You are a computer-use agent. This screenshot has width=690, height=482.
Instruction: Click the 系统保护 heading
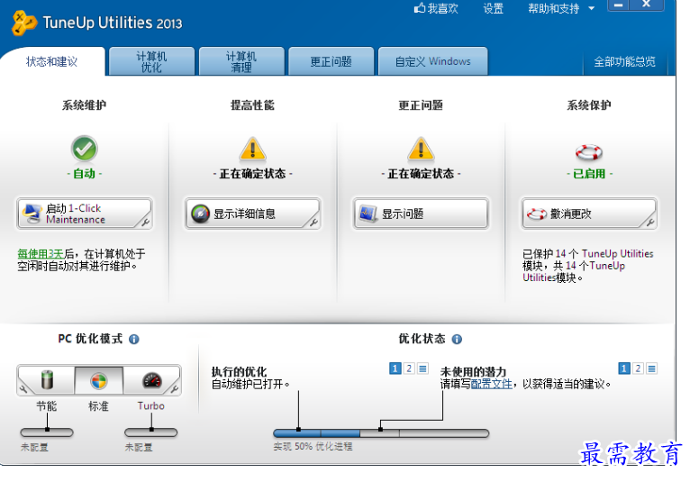(x=589, y=105)
